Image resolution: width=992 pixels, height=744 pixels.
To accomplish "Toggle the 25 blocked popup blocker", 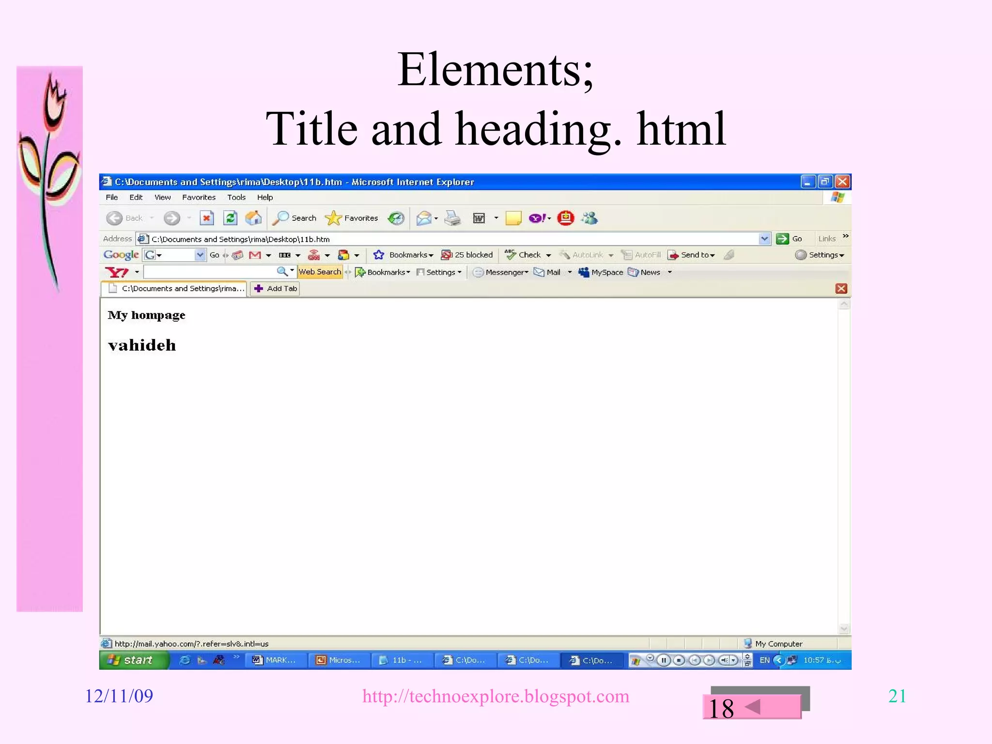I will [467, 255].
